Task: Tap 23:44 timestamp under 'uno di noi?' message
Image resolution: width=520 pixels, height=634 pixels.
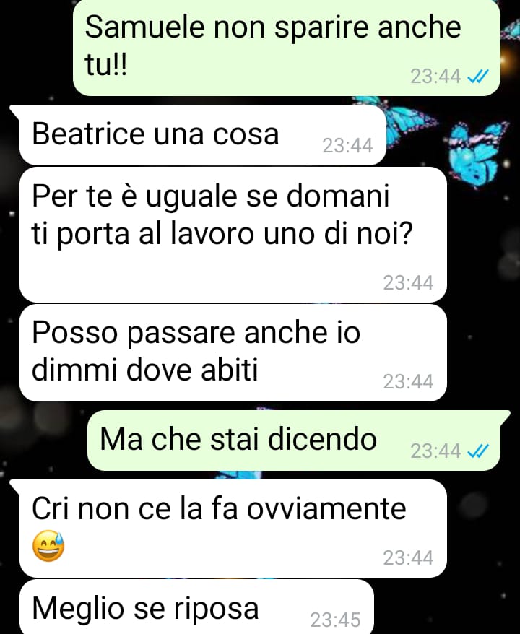Action: click(x=408, y=282)
